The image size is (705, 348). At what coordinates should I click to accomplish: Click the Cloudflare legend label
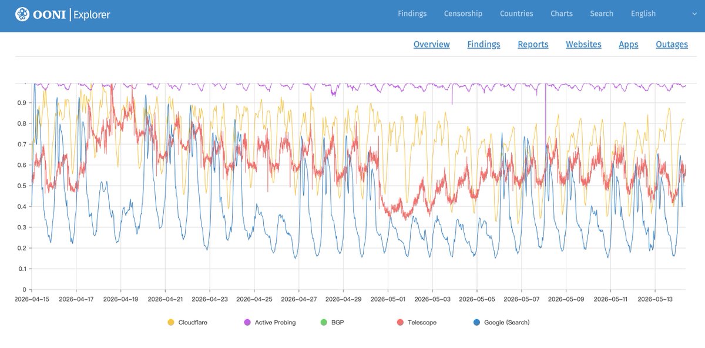click(193, 322)
